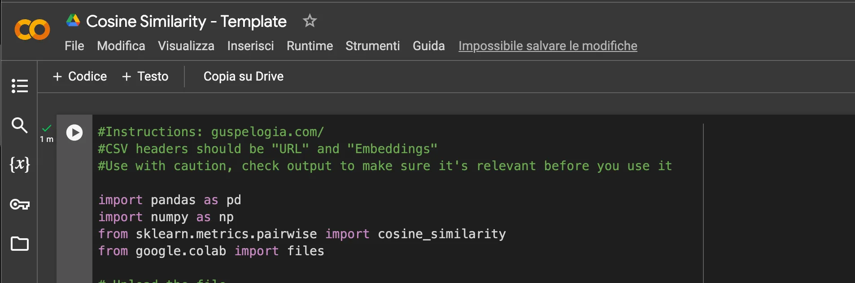Open the Guida menu

point(428,46)
